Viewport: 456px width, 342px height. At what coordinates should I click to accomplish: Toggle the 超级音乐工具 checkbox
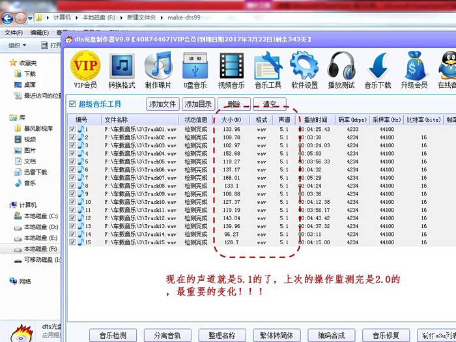[x=73, y=104]
